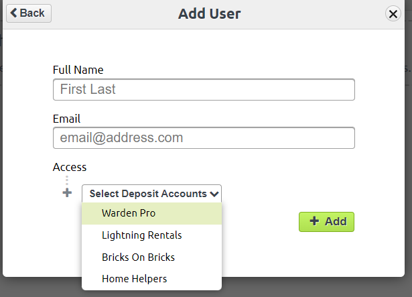Screen dimensions: 412x297
Task: Focus the Email address input field
Action: [x=204, y=138]
